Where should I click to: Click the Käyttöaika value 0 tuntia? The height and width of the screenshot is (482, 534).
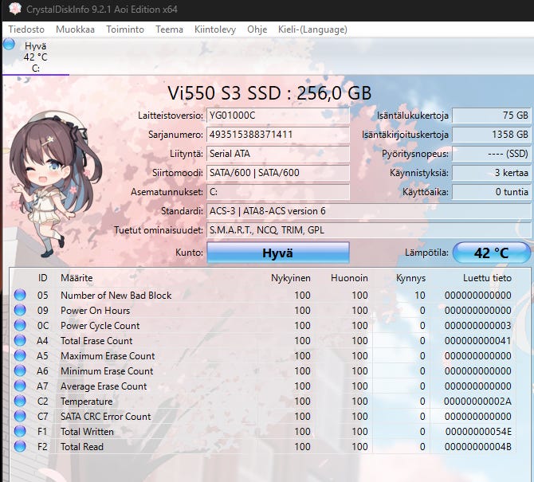[492, 192]
